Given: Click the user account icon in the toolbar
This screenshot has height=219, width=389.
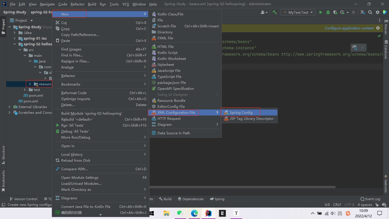Looking at the screenshot, I should pos(264,12).
